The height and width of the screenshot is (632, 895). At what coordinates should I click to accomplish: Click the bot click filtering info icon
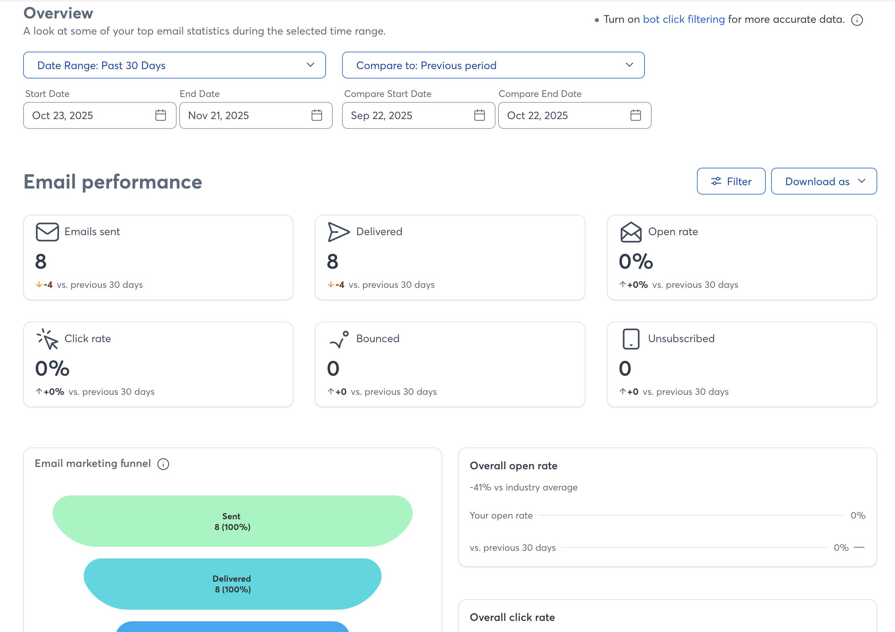856,20
